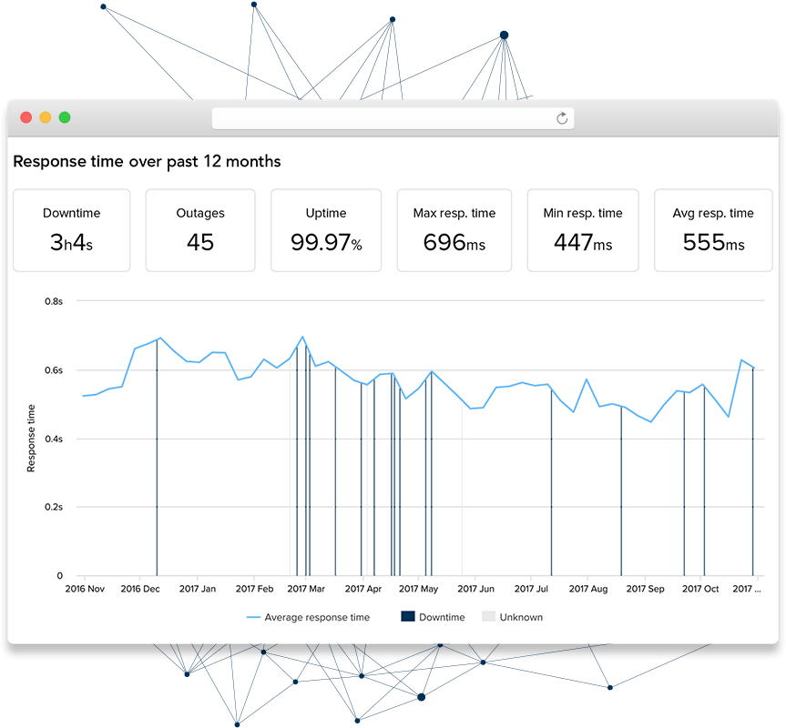This screenshot has height=728, width=786.
Task: Click the Response time over past 12 months heading
Action: (146, 161)
